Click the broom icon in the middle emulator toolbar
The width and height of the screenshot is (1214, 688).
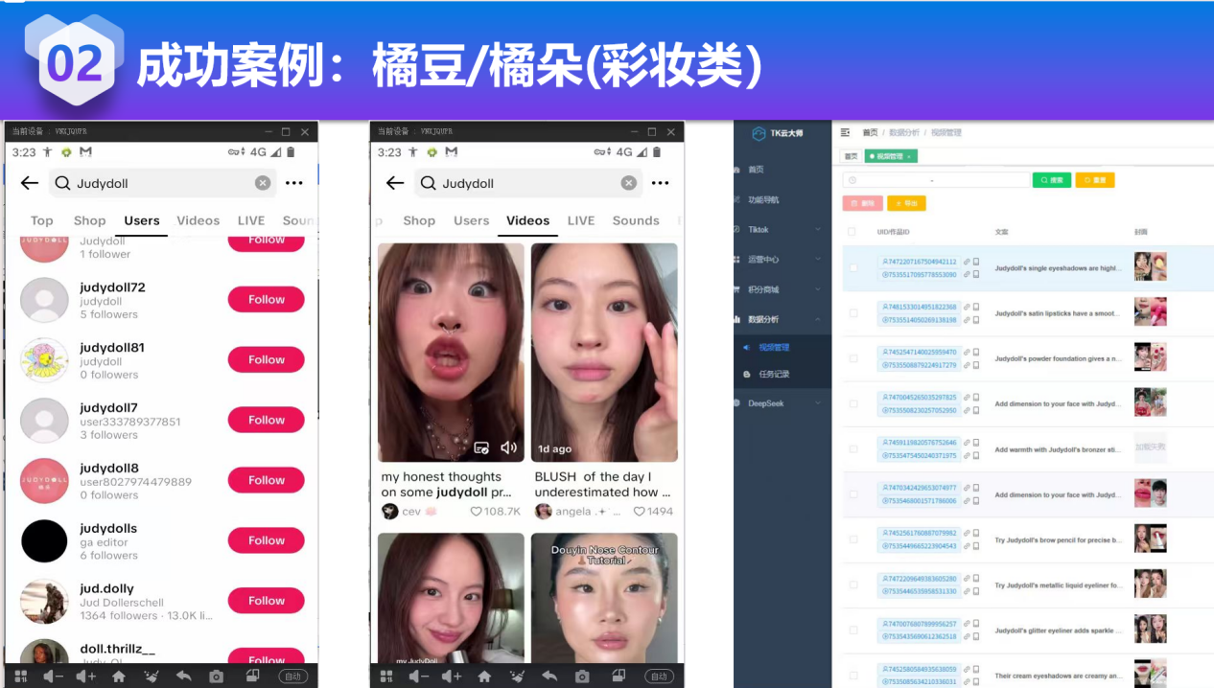click(517, 677)
